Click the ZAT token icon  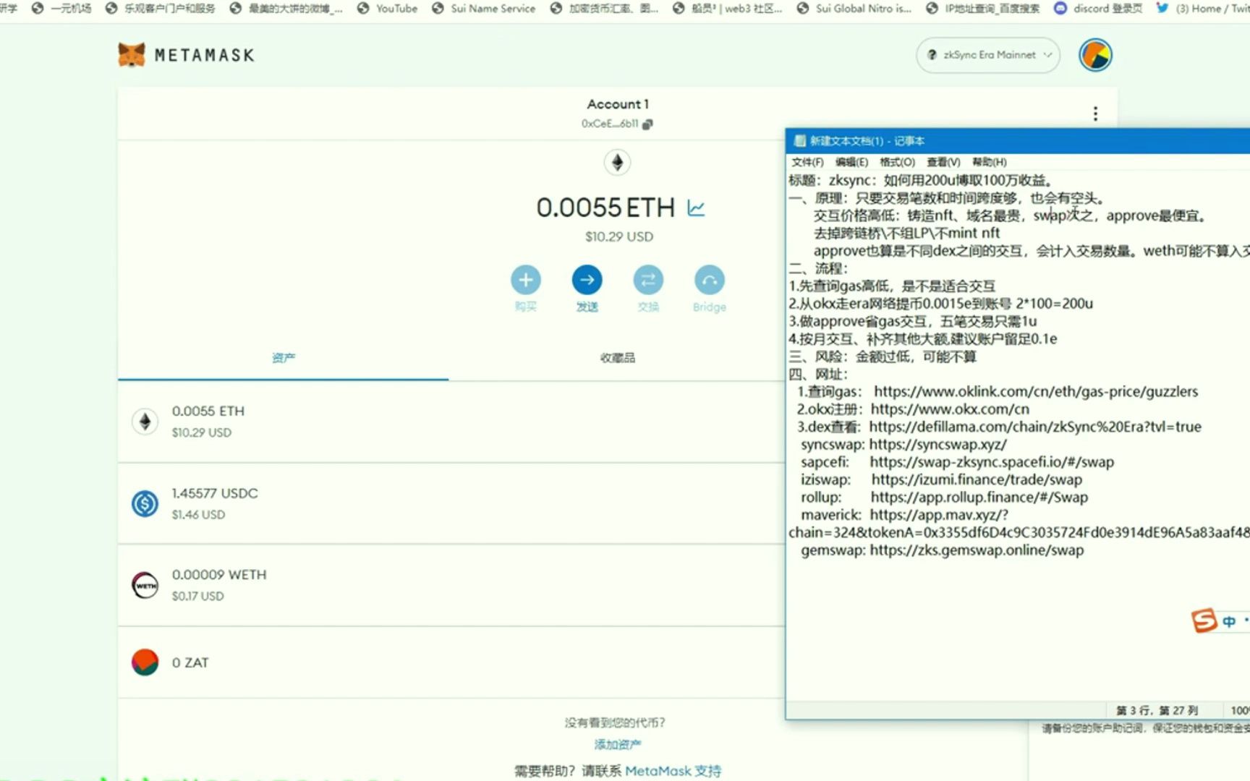145,662
